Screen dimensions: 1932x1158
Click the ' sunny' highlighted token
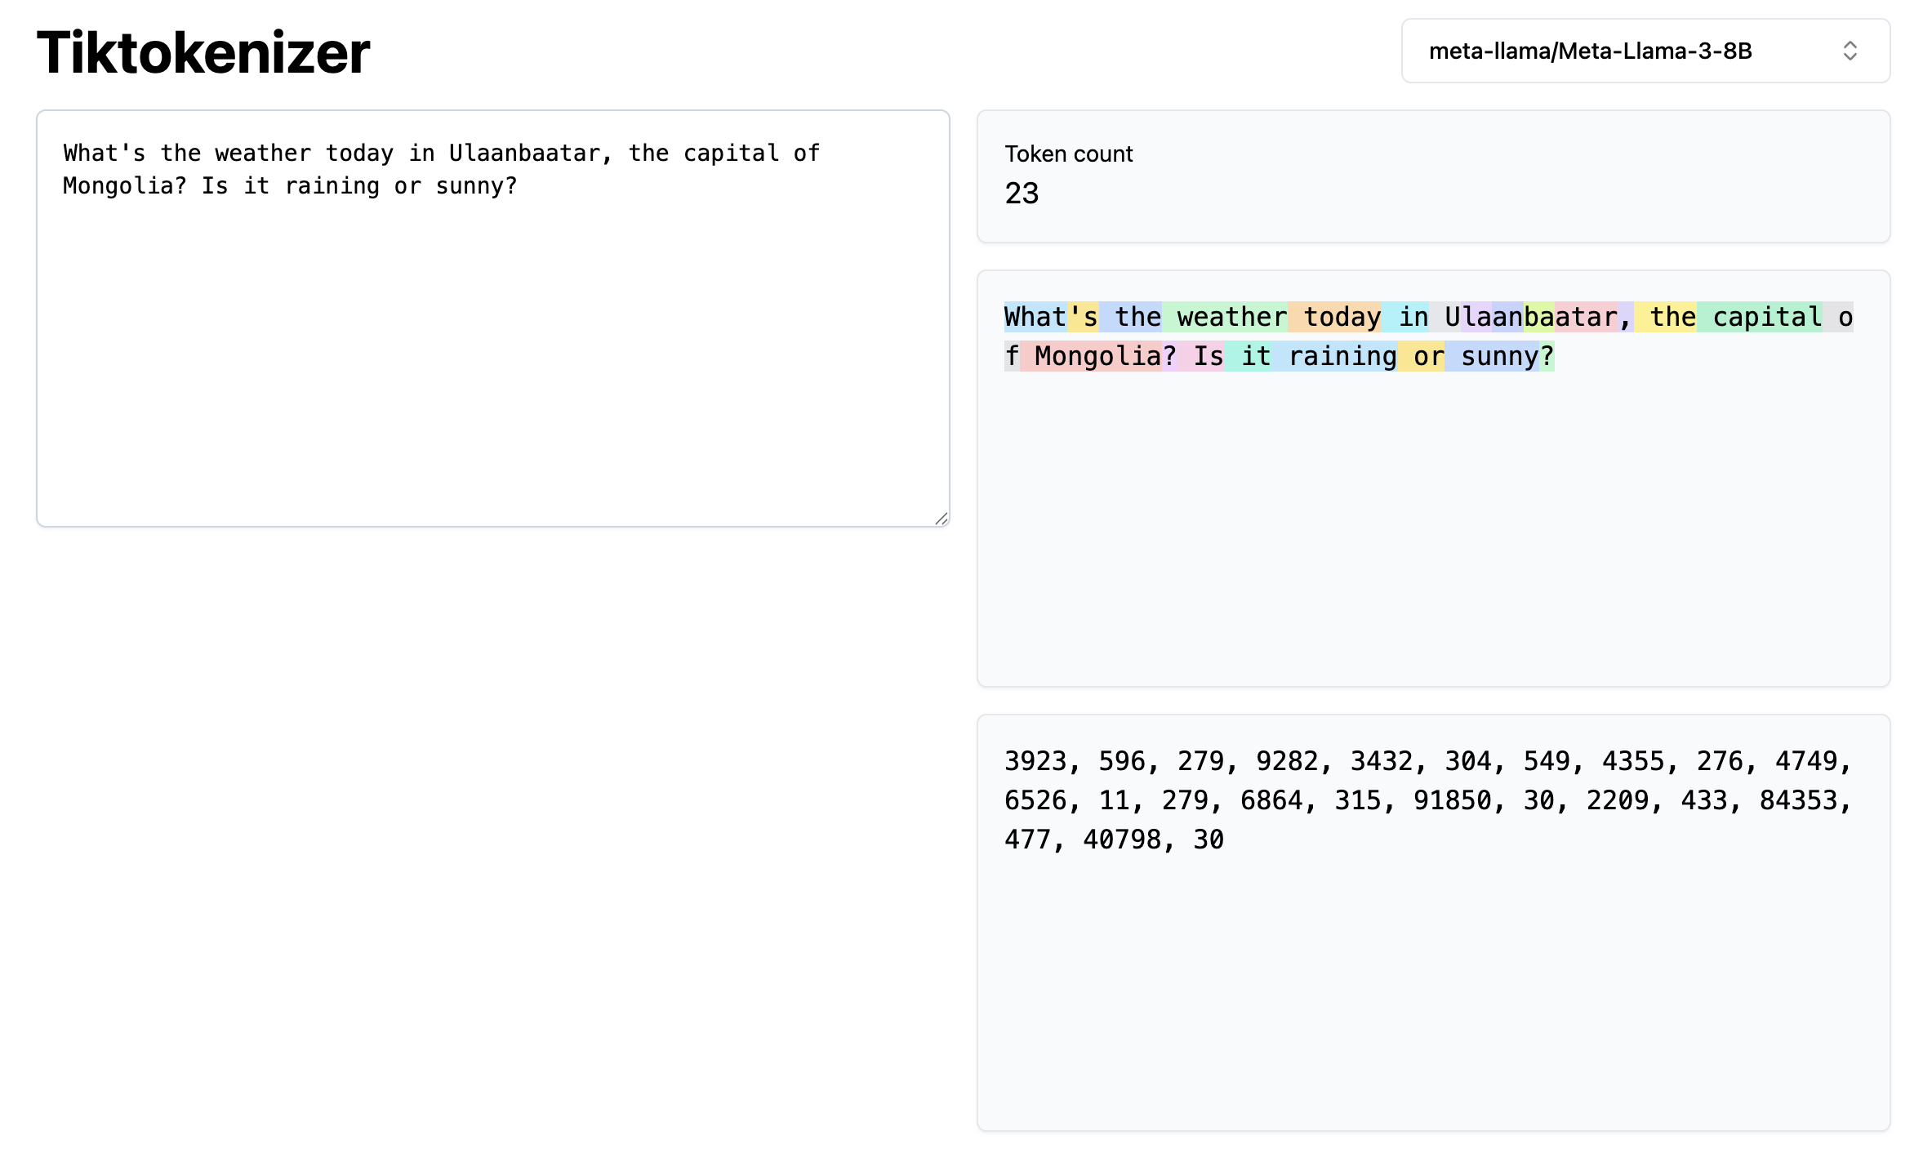(x=1492, y=356)
